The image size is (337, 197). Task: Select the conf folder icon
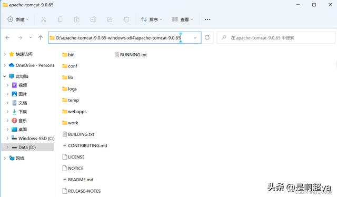[x=65, y=66]
